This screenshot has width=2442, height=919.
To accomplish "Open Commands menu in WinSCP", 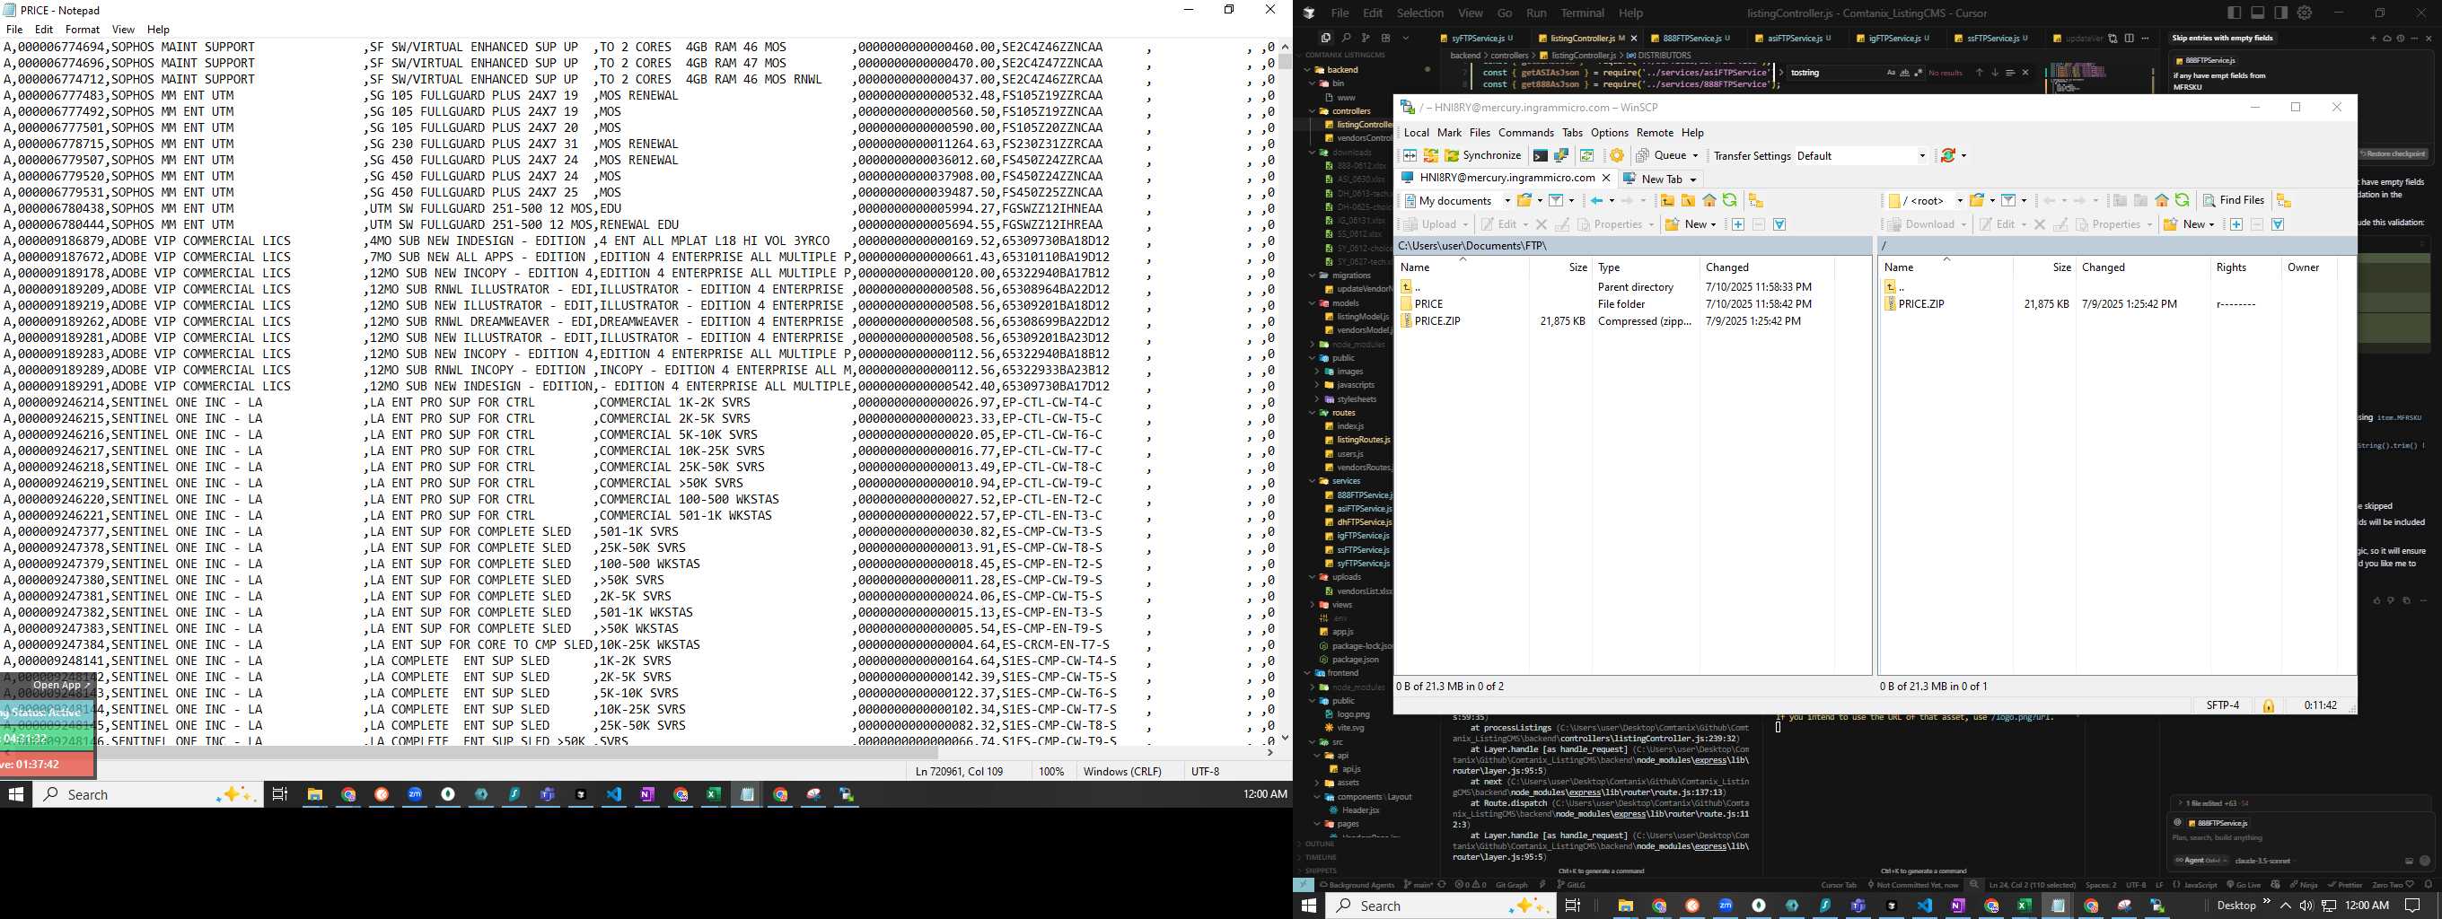I will coord(1526,133).
